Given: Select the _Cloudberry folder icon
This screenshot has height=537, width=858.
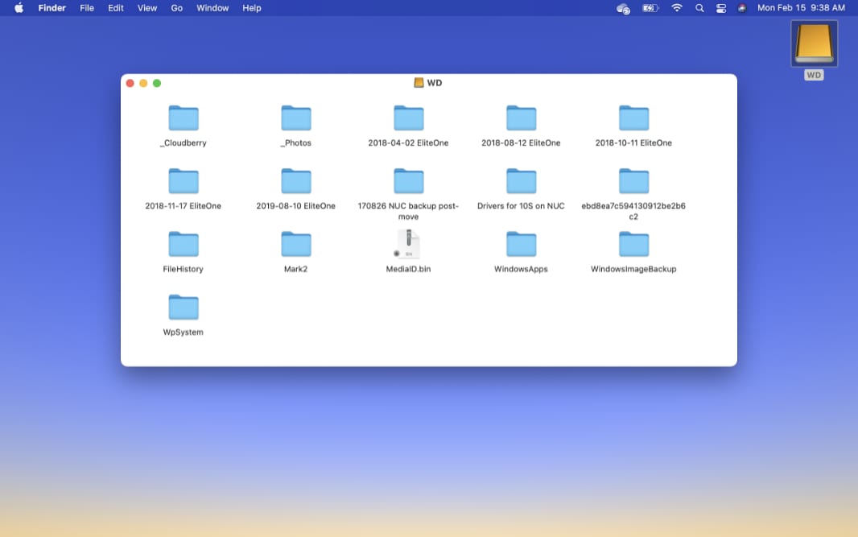Looking at the screenshot, I should pos(184,118).
